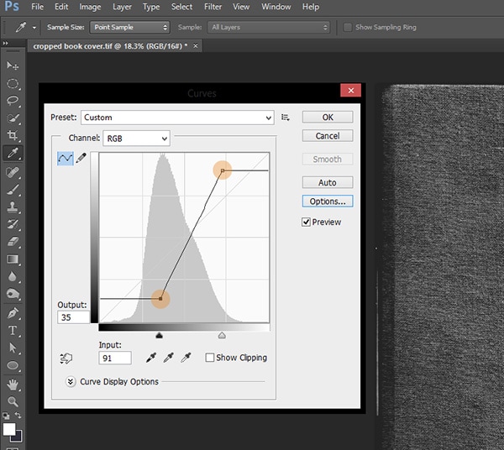Open the View menu
The height and width of the screenshot is (450, 504).
pyautogui.click(x=241, y=7)
